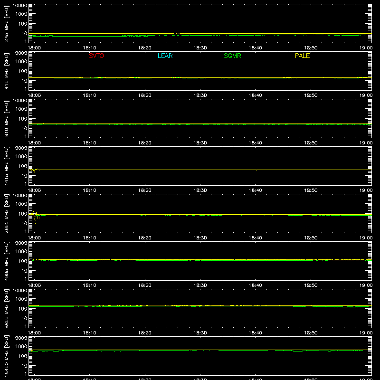Click the 10 y-axis value of 1415 MHz panel
380x380 pixels.
point(24,176)
